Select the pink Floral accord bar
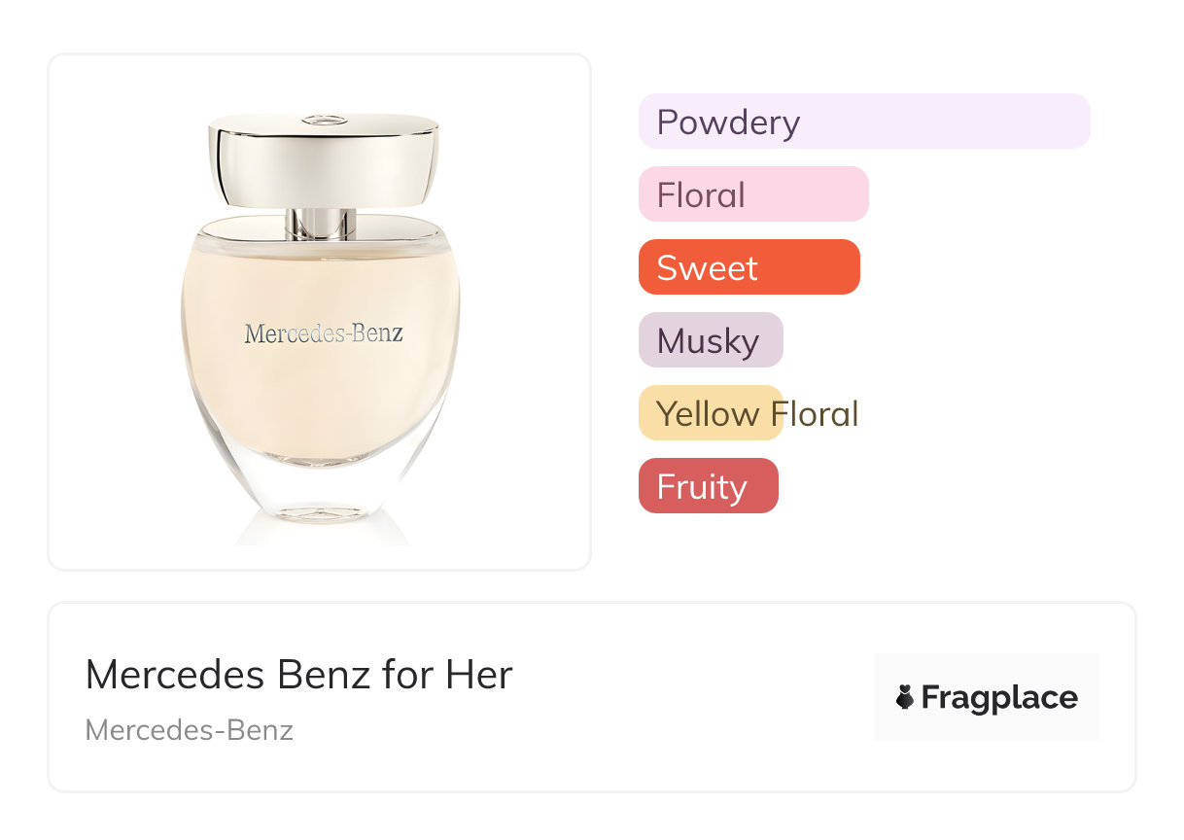This screenshot has height=840, width=1184. tap(752, 194)
